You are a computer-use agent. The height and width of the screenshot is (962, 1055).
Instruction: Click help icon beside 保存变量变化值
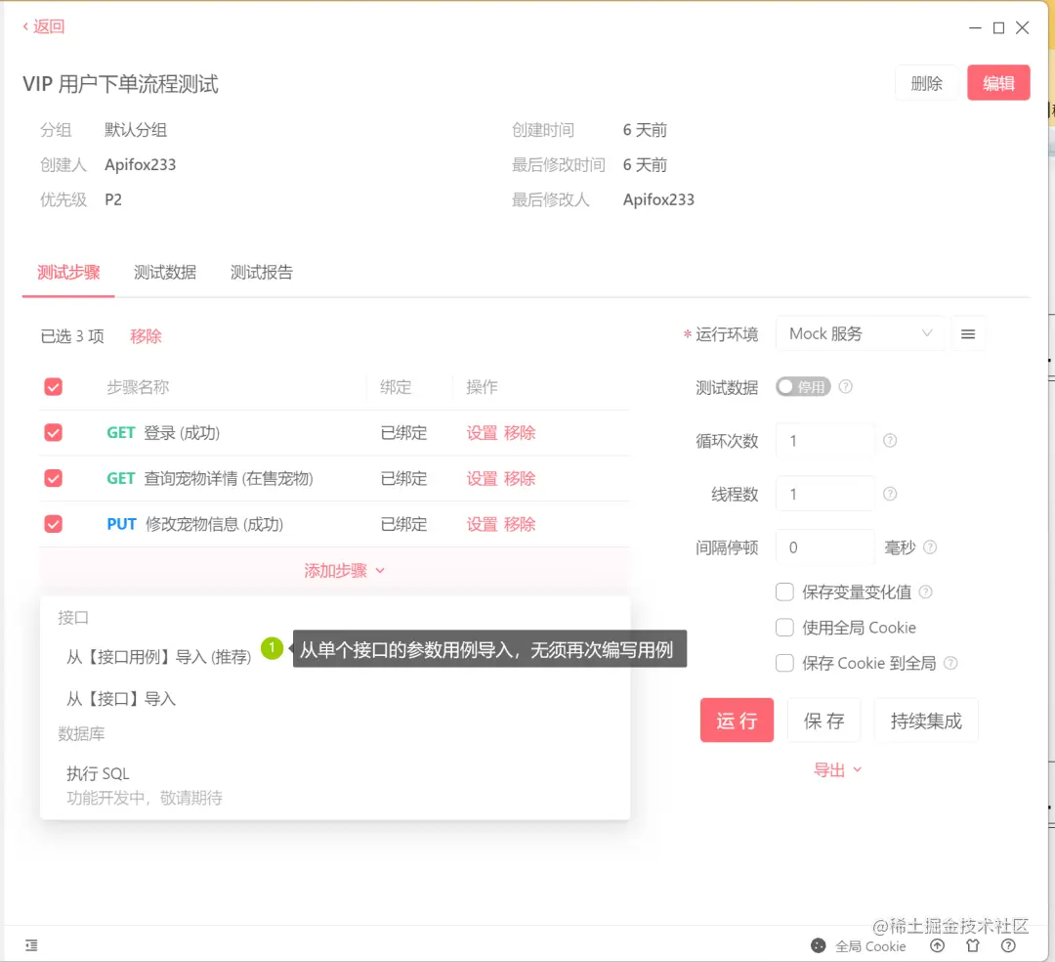[x=926, y=591]
